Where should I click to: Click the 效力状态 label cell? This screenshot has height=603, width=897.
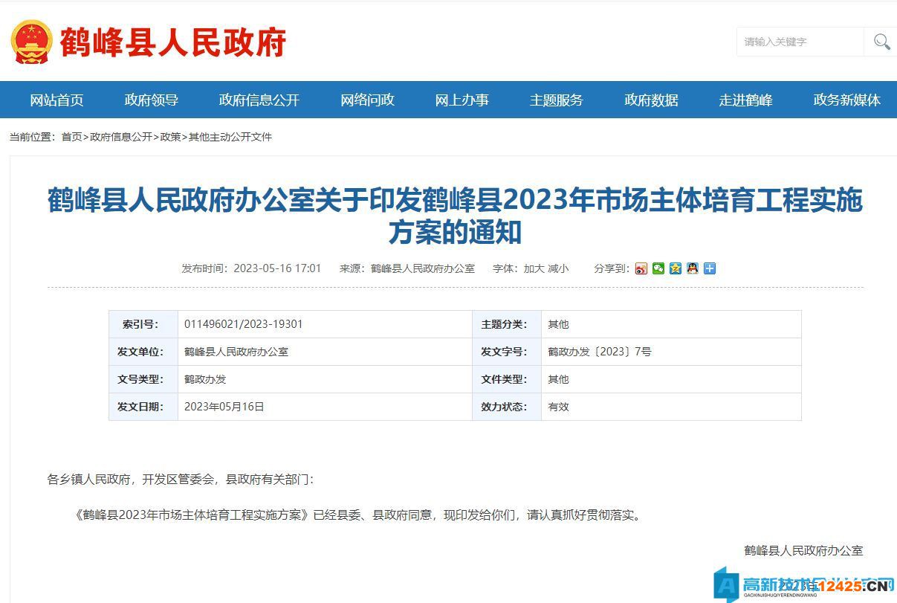(507, 407)
